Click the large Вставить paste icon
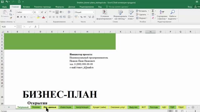Viewport: 200px width, 112px height. [x=5, y=14]
